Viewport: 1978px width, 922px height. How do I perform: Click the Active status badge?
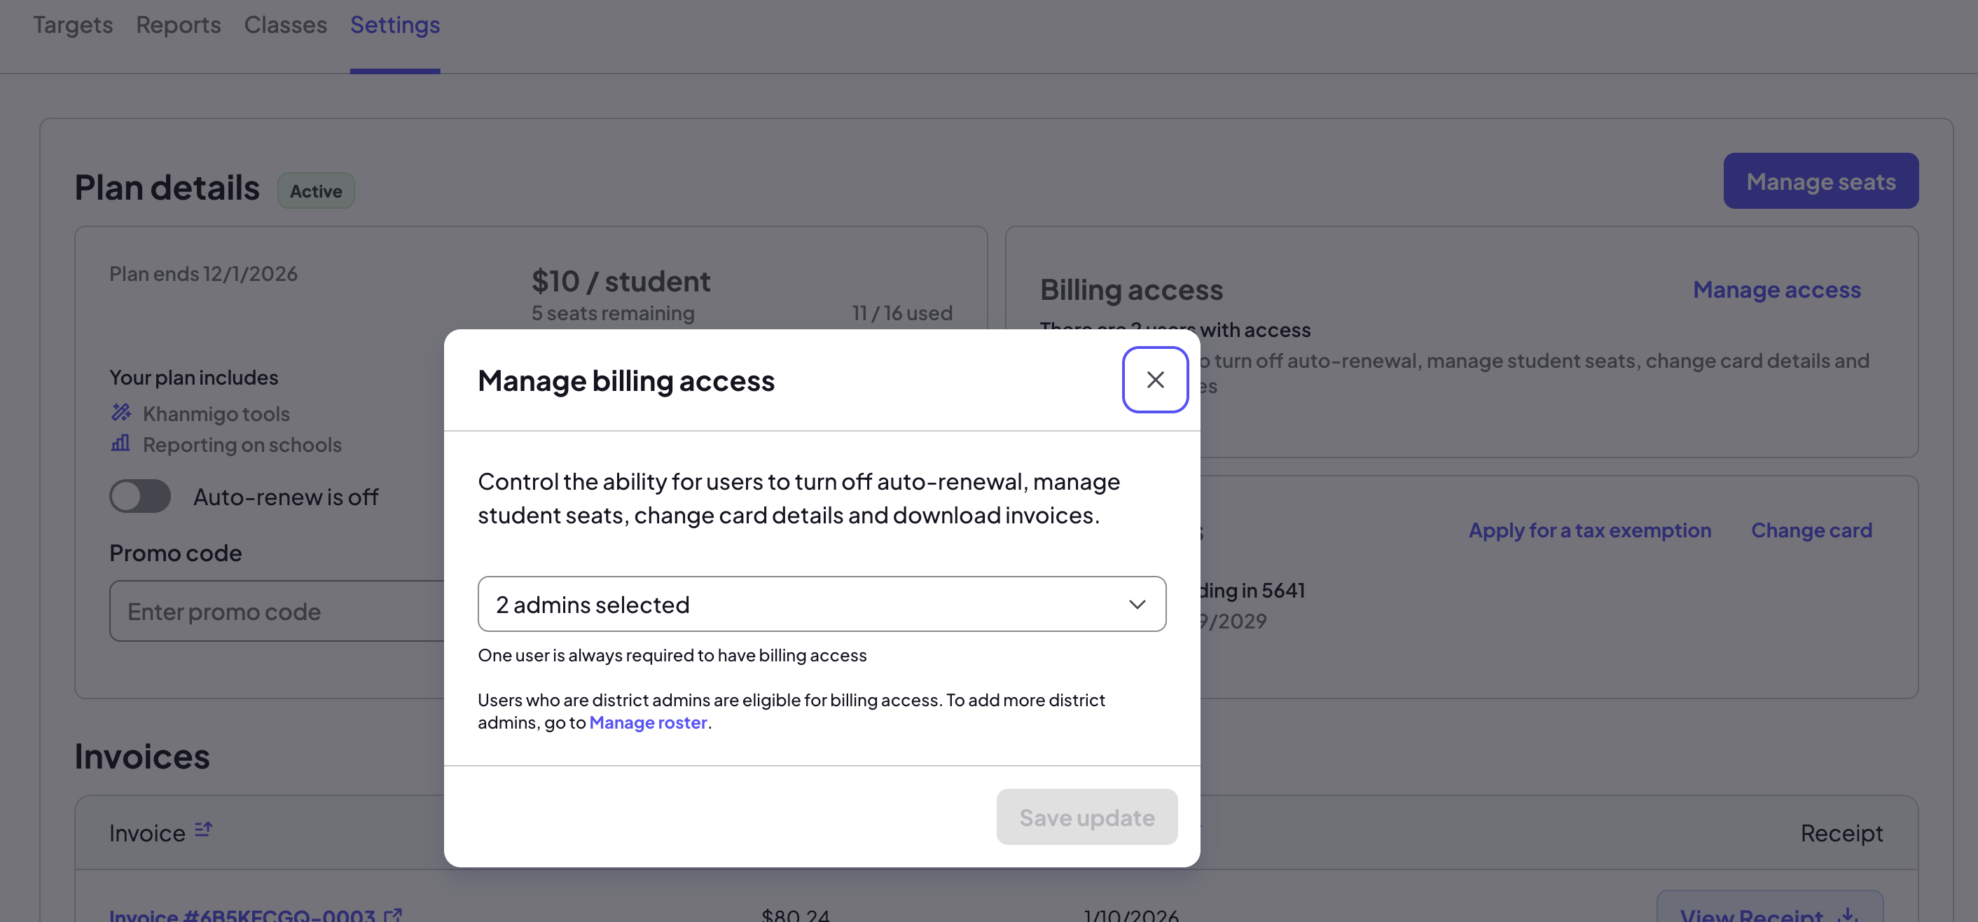point(316,191)
